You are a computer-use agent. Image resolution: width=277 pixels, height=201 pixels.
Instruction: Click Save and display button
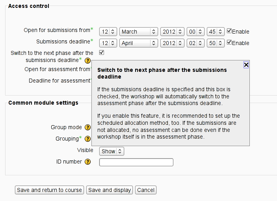click(110, 190)
